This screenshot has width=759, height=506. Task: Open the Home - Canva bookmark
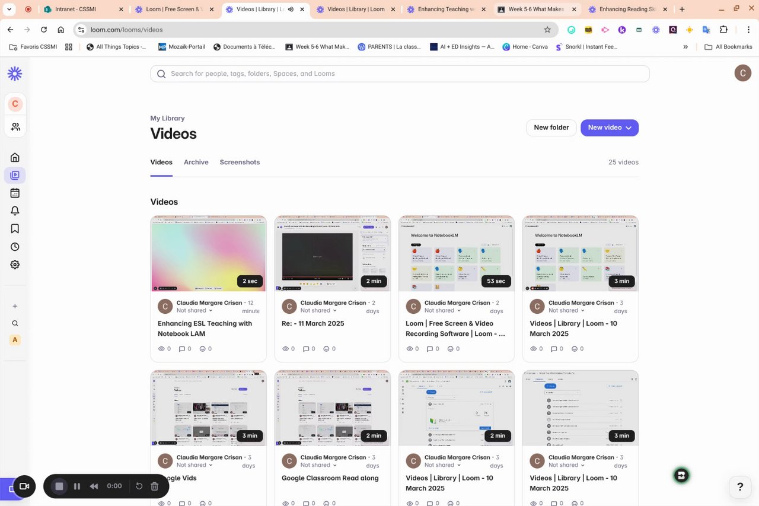click(x=525, y=47)
